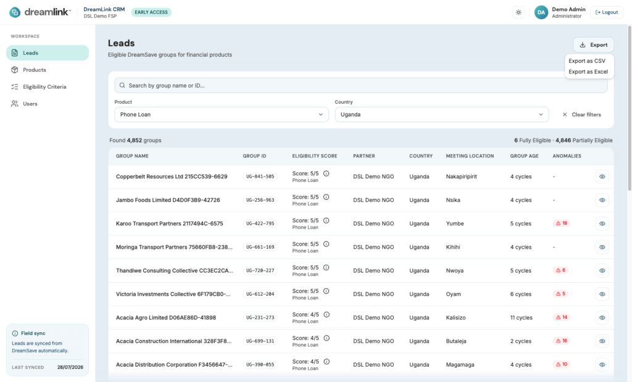Click the Field sync info icon

(15, 333)
